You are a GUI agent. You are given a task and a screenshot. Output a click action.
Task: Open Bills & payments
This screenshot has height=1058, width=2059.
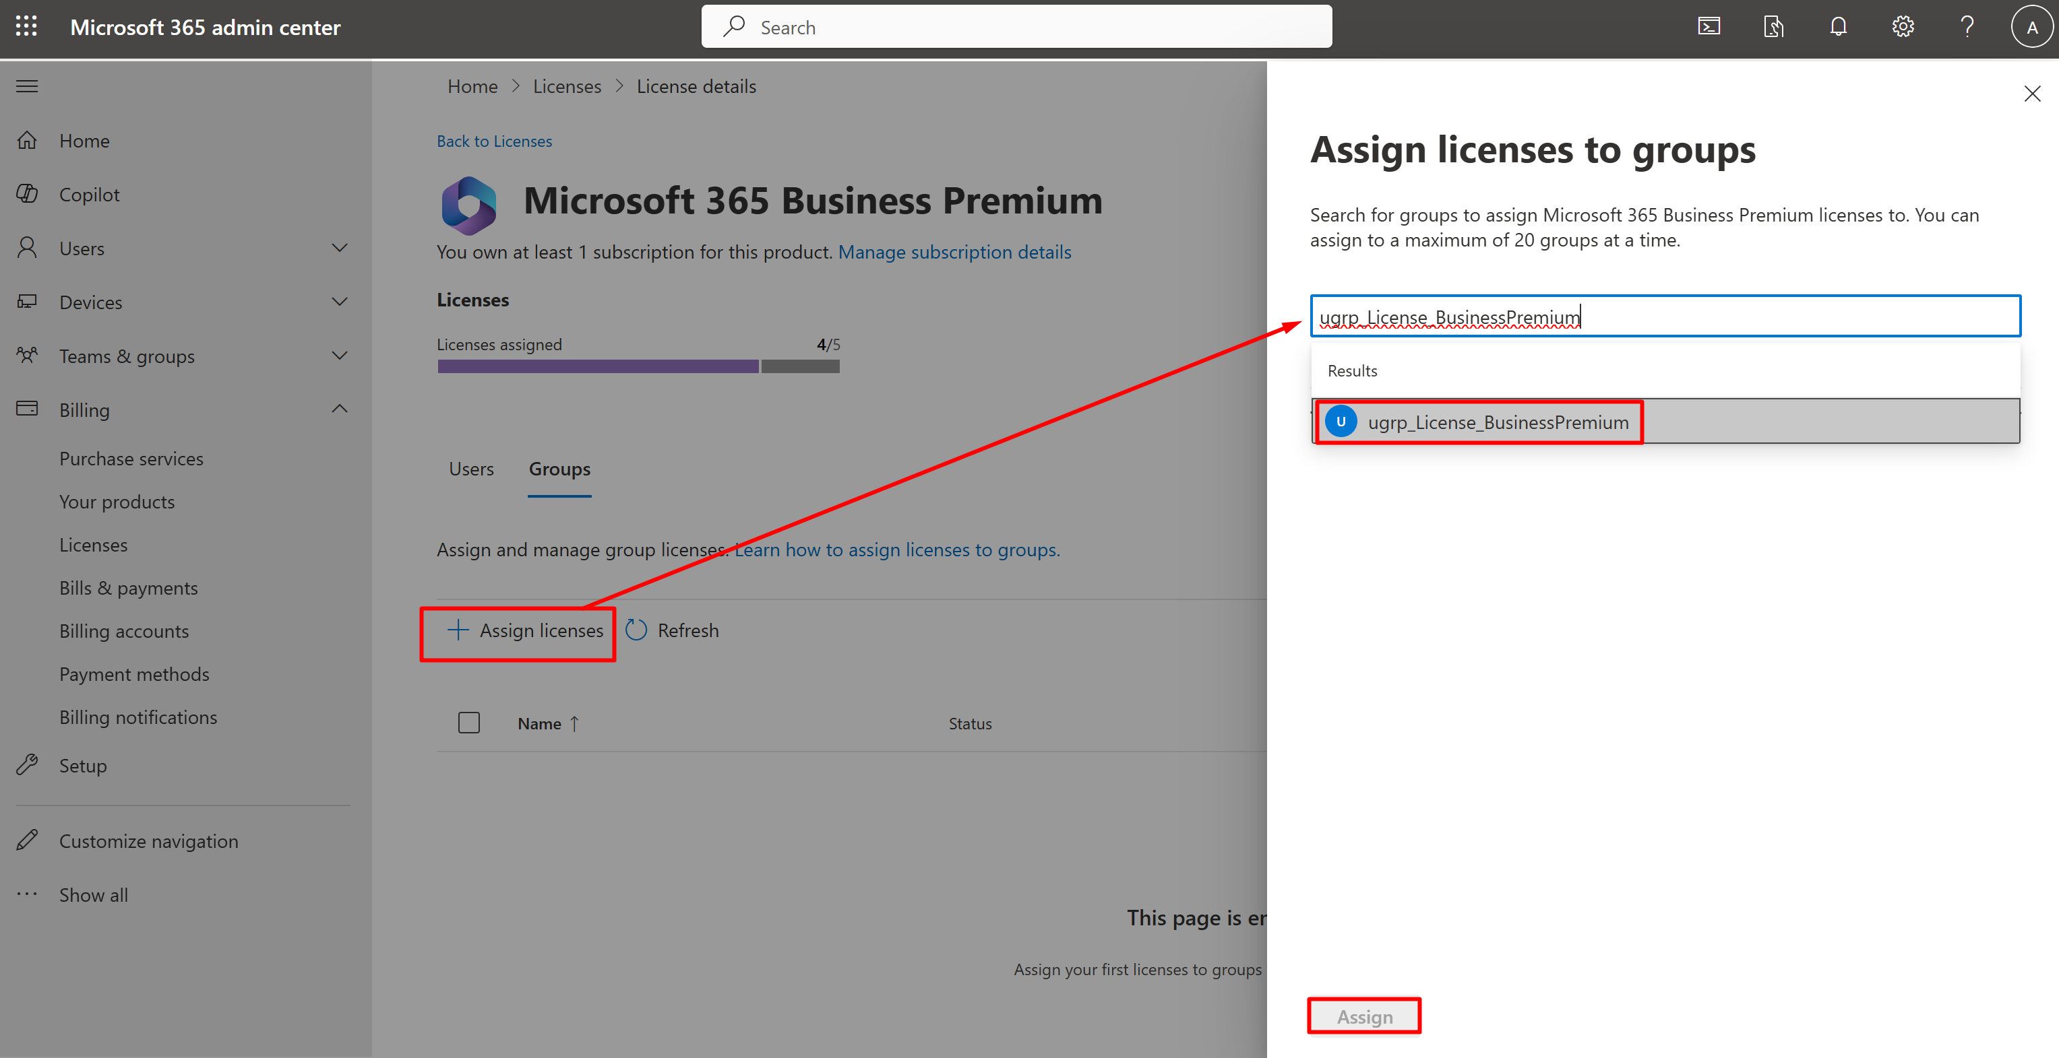coord(129,588)
